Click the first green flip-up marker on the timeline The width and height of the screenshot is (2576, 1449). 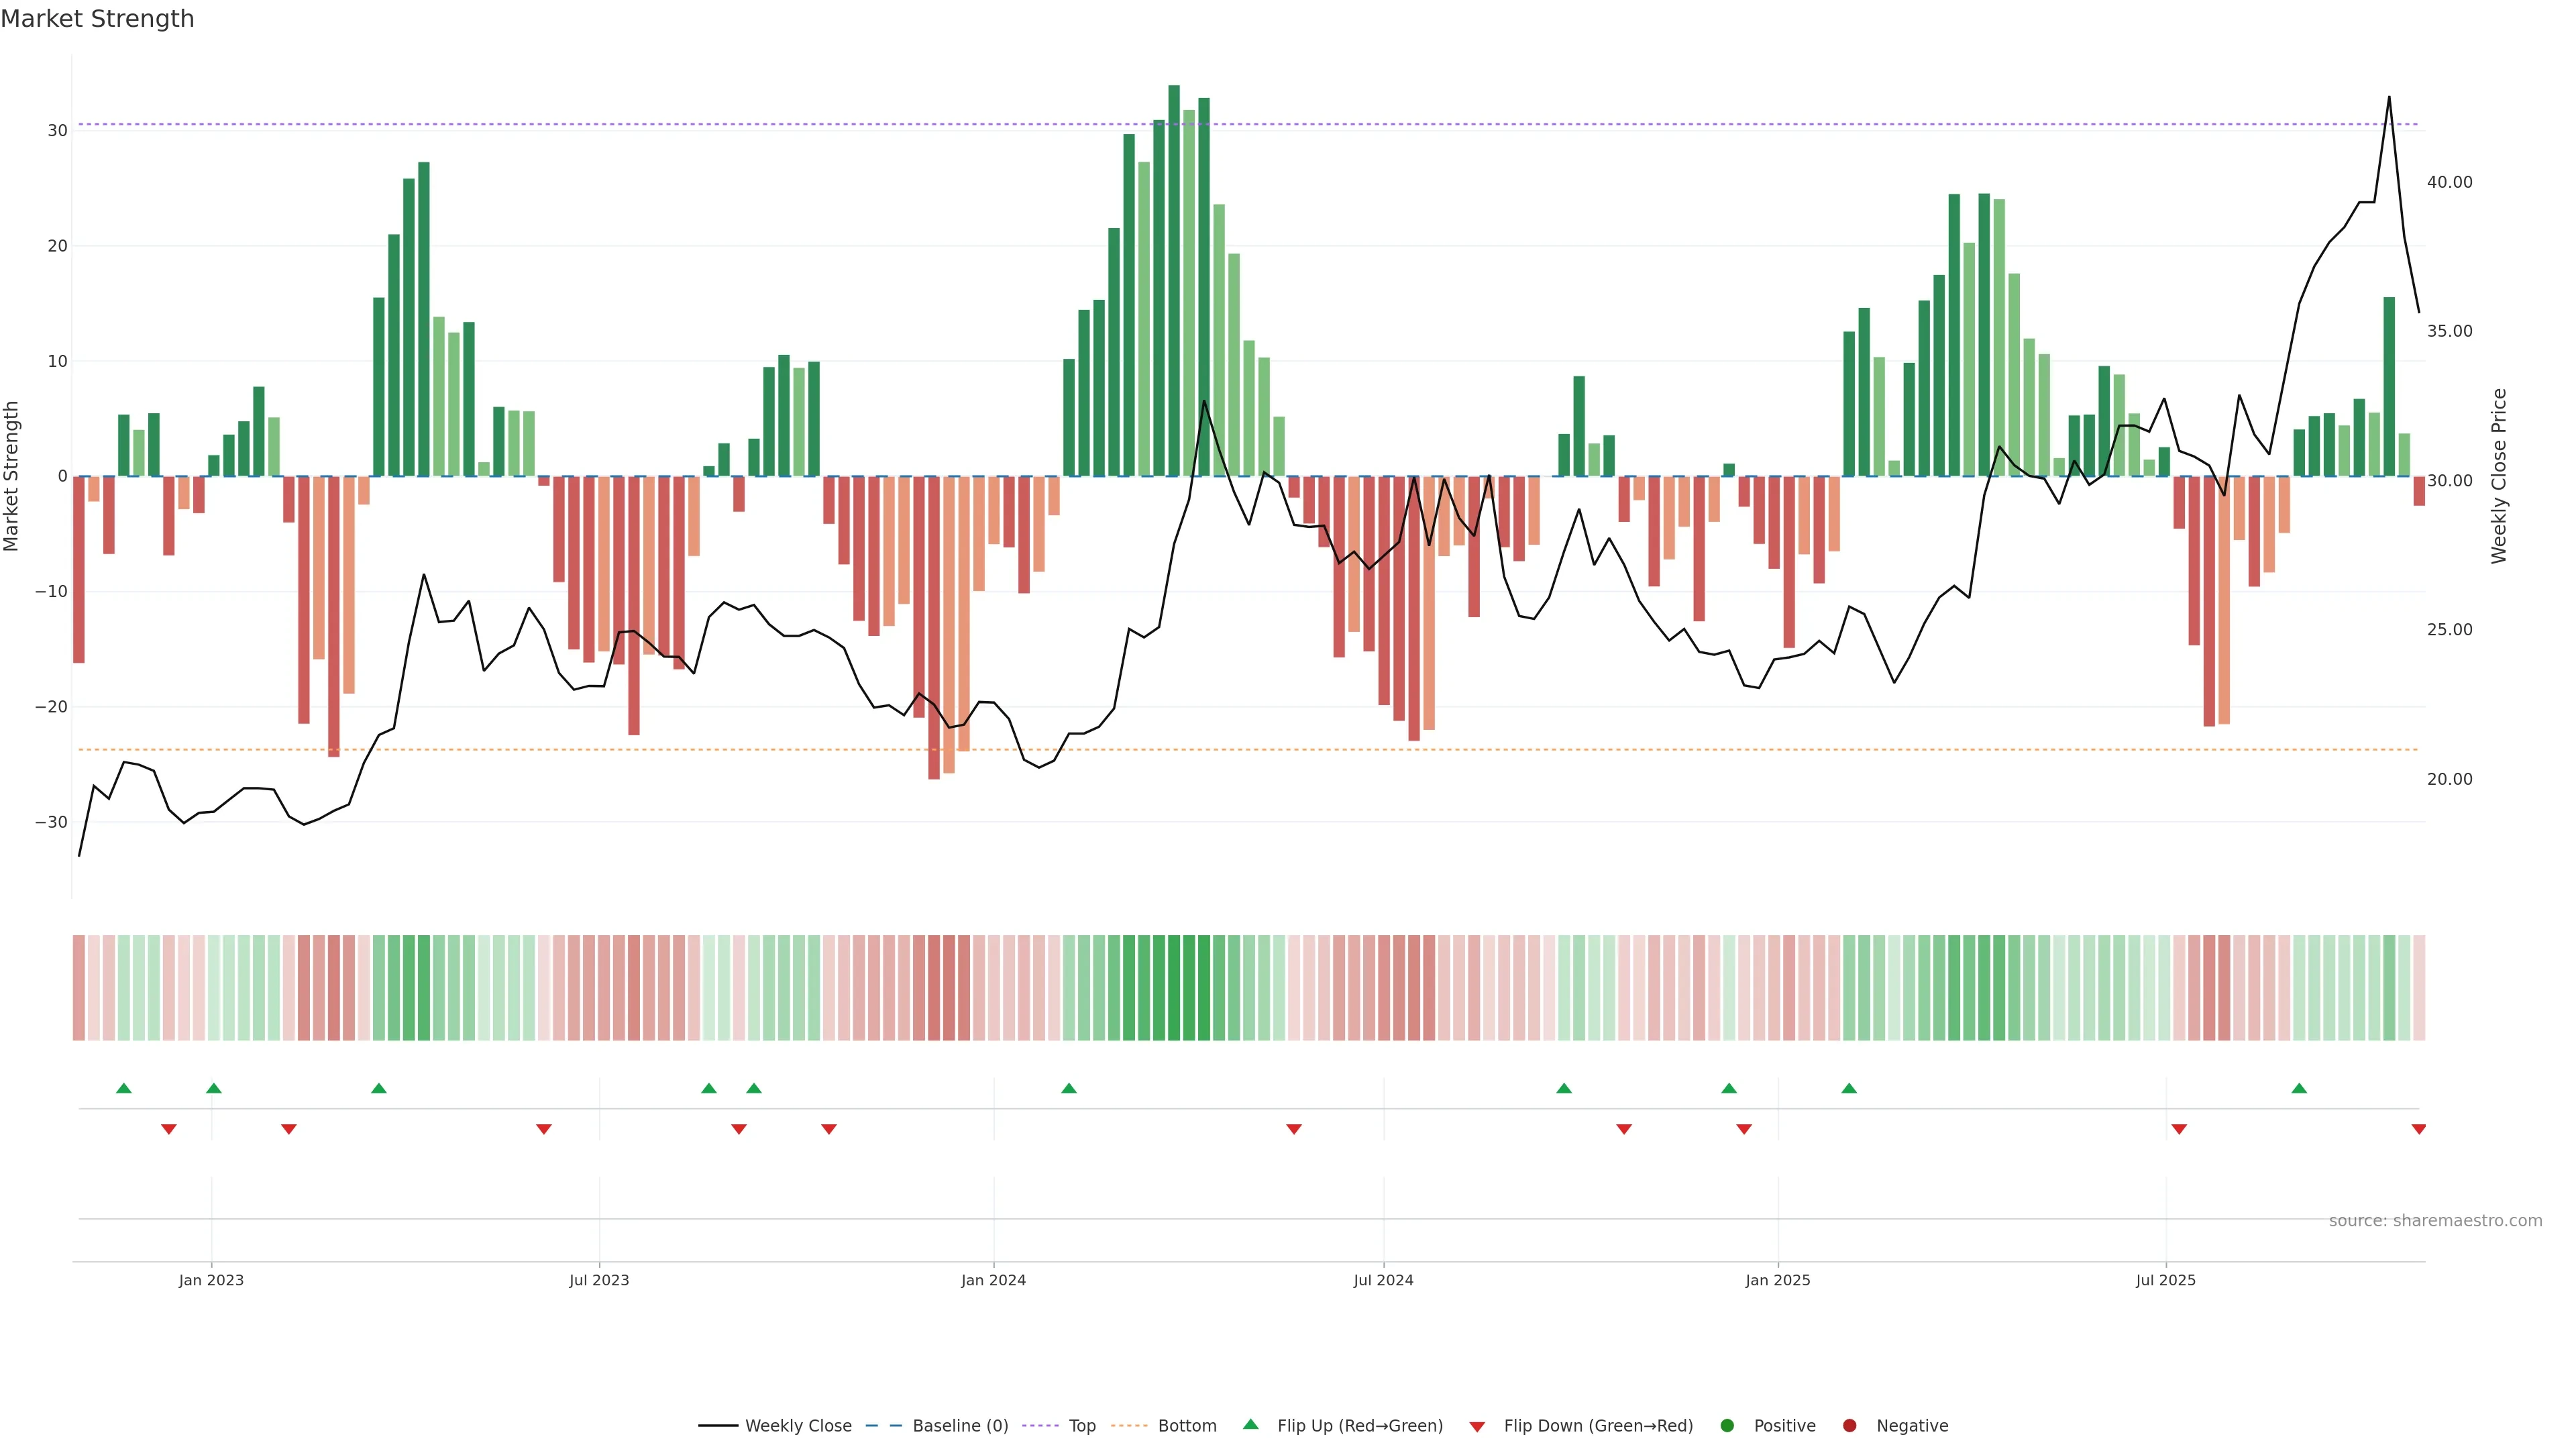pos(124,1088)
